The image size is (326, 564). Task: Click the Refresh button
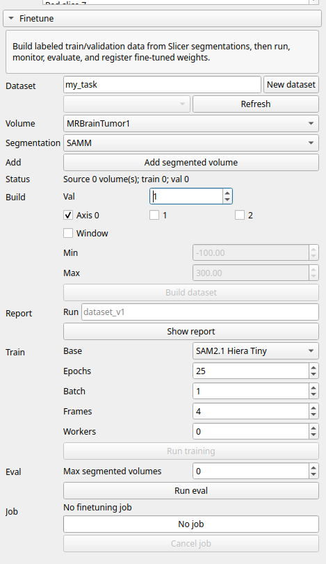pos(256,104)
